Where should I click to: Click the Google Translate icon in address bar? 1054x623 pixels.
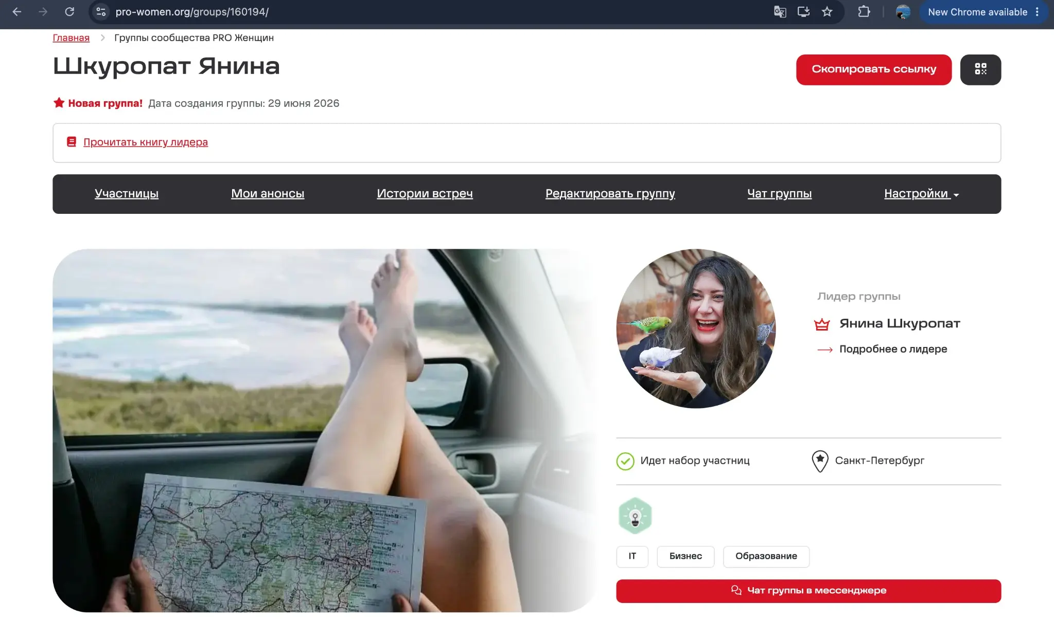[780, 12]
